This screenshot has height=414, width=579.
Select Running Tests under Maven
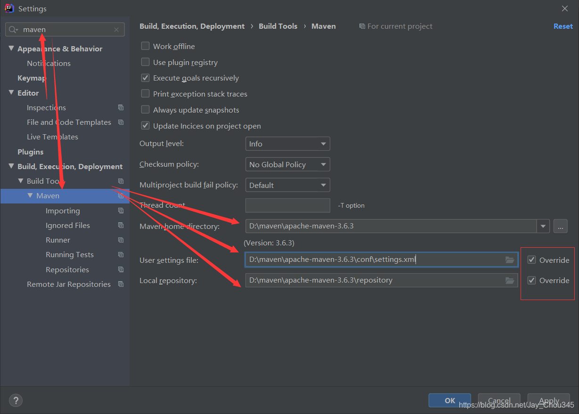click(70, 254)
